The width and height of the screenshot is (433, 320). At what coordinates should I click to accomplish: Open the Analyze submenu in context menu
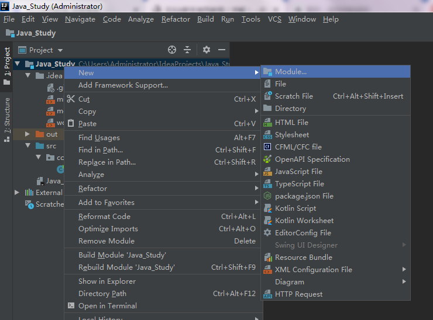pyautogui.click(x=163, y=175)
